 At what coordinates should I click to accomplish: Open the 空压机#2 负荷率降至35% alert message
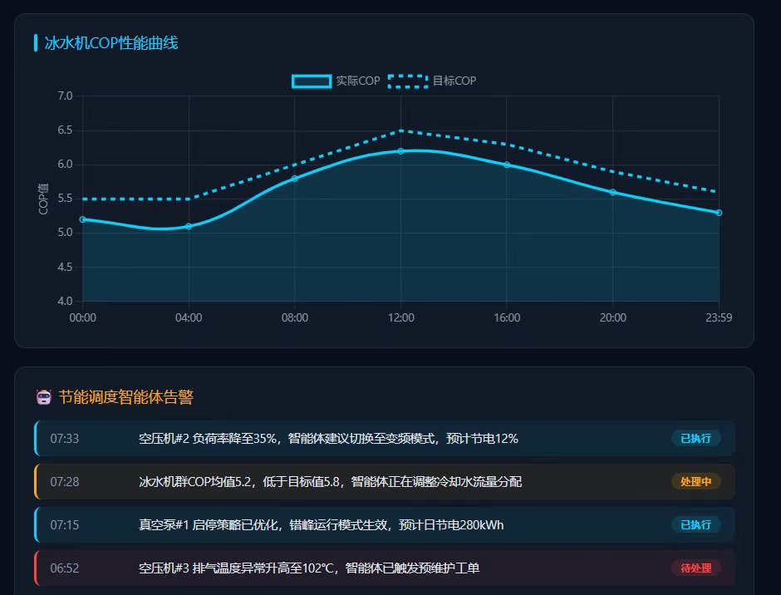tap(328, 439)
